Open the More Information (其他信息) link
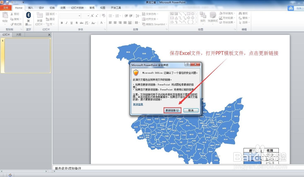 138,104
